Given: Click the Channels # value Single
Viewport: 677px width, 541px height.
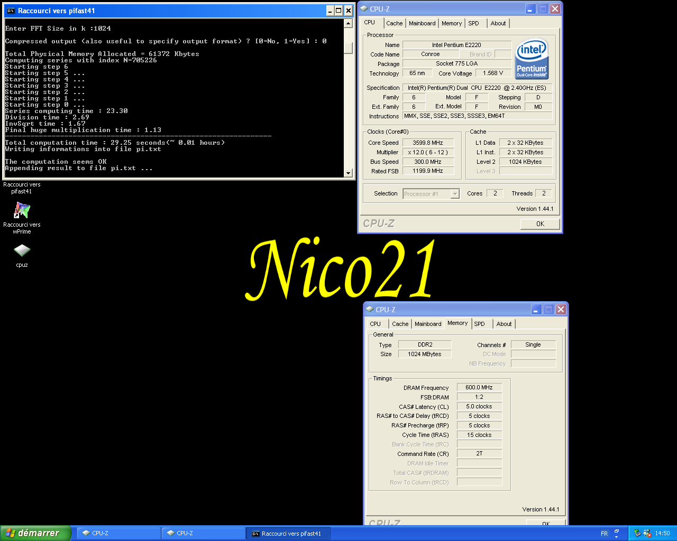Looking at the screenshot, I should (x=533, y=344).
